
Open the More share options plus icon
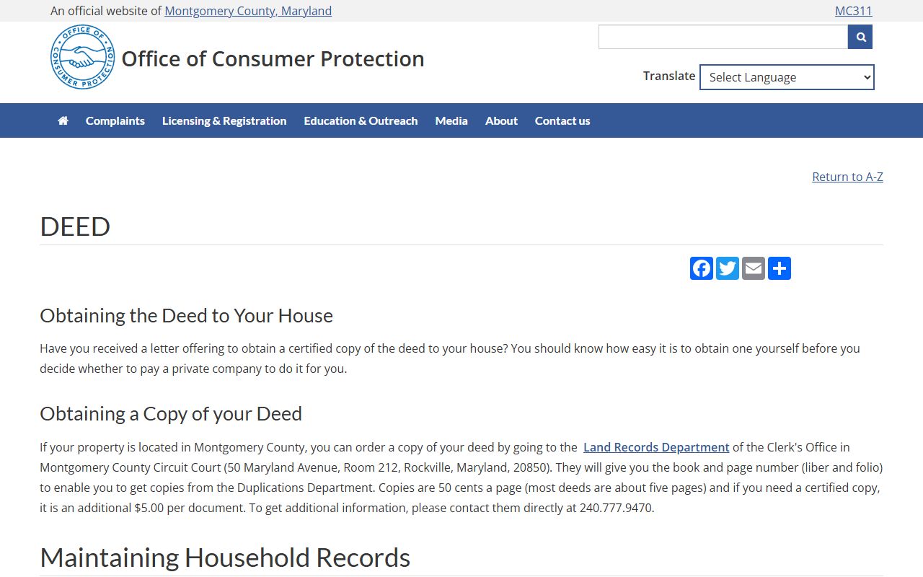[780, 268]
